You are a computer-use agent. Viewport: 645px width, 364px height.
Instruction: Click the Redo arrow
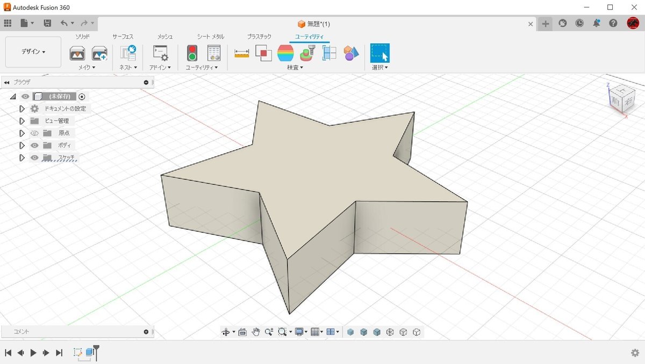click(x=84, y=23)
